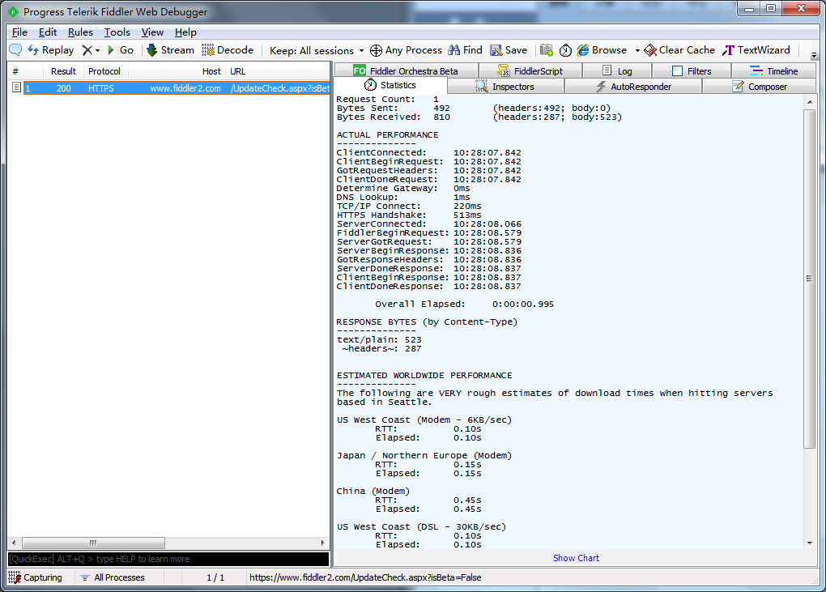Click the Bytes Received 810 line
Image resolution: width=826 pixels, height=592 pixels.
point(479,117)
